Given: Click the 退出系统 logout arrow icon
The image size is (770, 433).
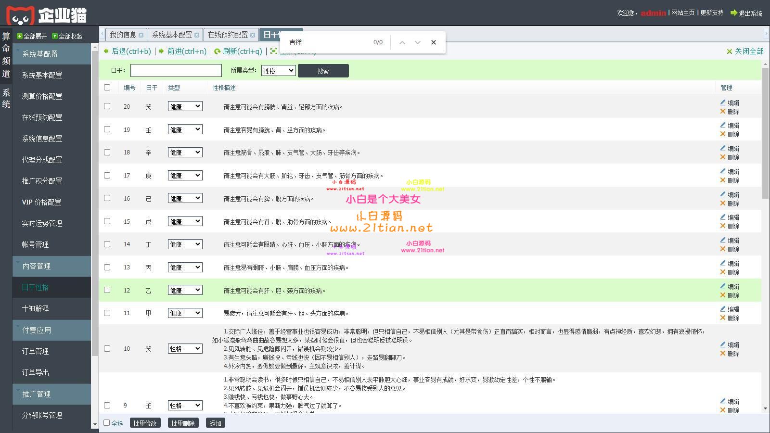Looking at the screenshot, I should coord(733,13).
